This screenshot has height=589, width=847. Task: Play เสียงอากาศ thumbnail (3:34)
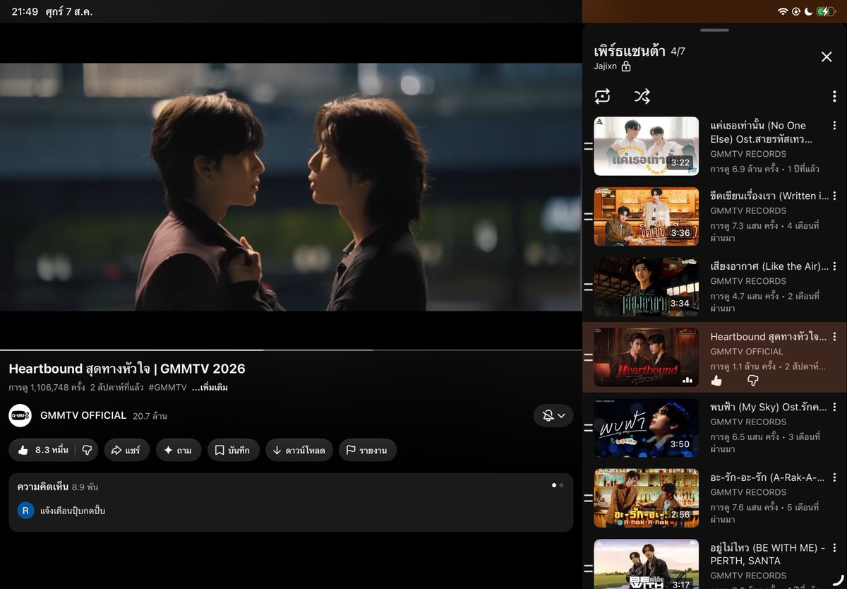click(647, 287)
